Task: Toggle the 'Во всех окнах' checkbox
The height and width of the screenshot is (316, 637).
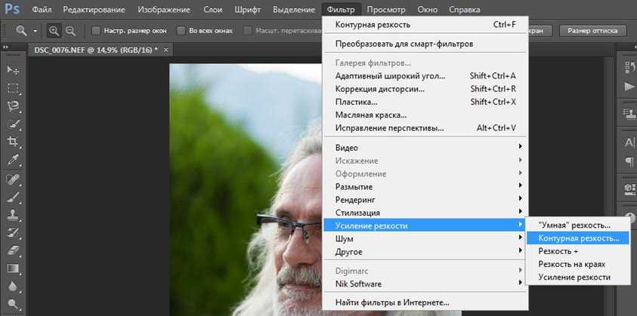Action: (x=181, y=31)
